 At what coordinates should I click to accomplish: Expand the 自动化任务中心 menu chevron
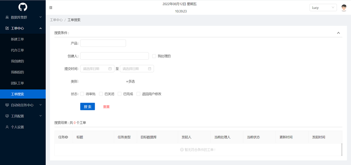coord(40,105)
